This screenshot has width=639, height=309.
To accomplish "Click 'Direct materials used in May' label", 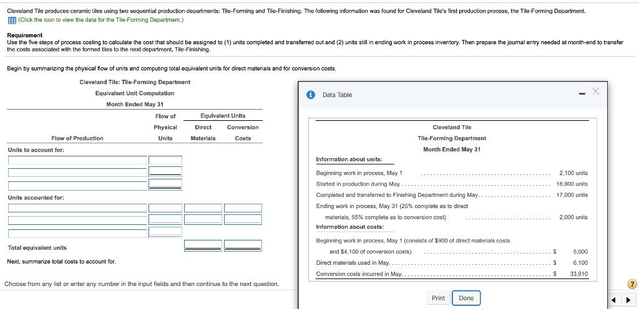I will click(x=353, y=263).
